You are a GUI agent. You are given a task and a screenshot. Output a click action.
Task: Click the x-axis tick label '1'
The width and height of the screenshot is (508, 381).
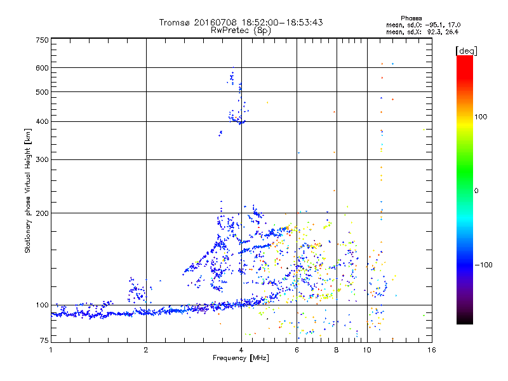point(51,350)
